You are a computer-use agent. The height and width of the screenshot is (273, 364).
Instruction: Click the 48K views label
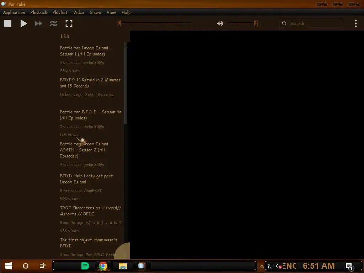coord(69,231)
